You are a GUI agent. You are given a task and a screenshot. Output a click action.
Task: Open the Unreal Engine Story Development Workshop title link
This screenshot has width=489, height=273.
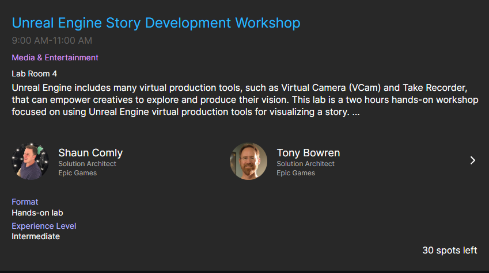click(x=156, y=24)
